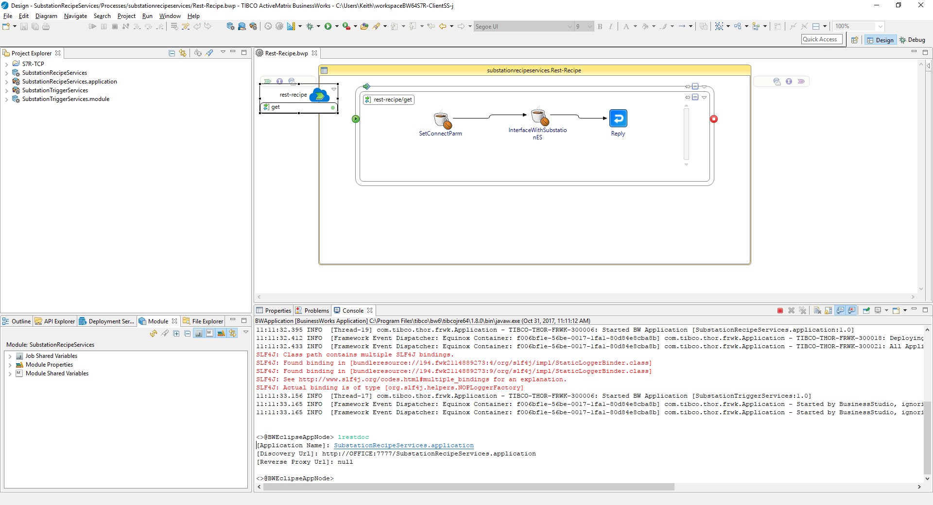Toggle show console on standard output change
Screen dimensions: 933x505
840,311
